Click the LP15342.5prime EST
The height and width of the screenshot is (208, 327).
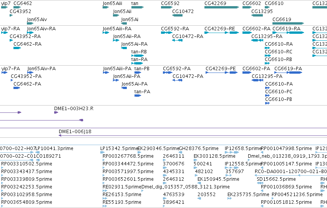coord(102,153)
